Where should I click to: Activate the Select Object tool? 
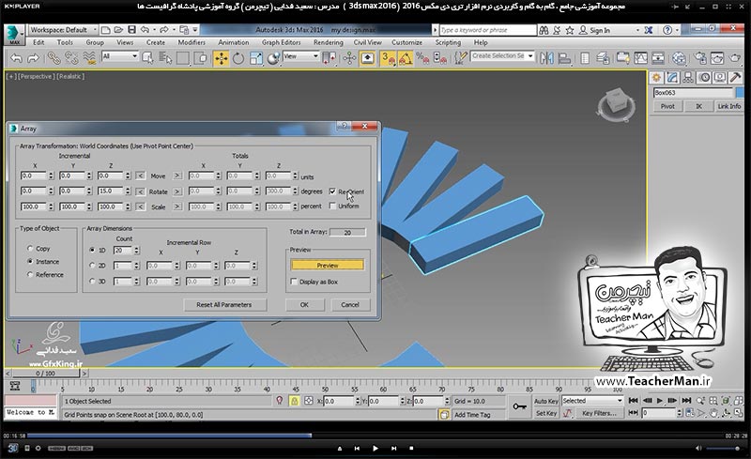click(x=148, y=58)
